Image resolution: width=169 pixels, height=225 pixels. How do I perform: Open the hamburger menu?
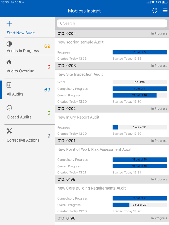[x=165, y=11]
